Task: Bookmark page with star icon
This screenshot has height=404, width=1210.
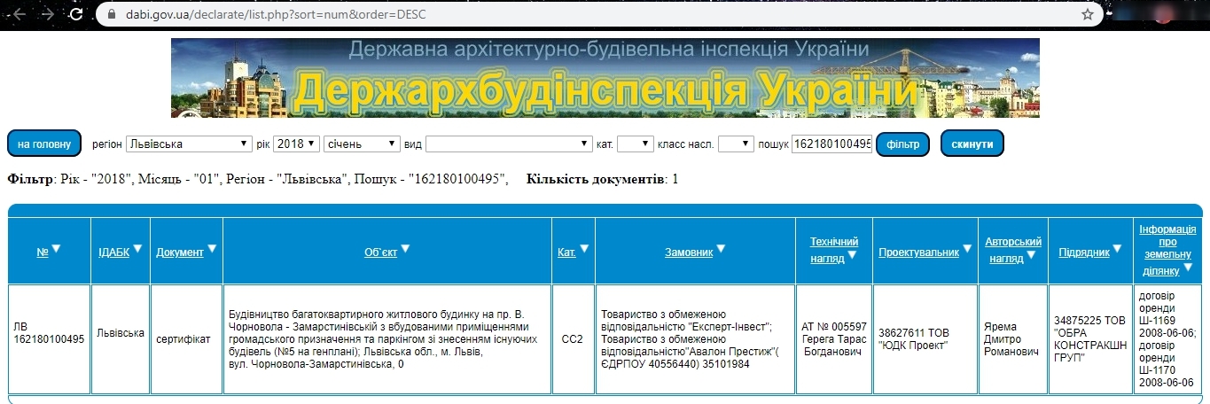Action: click(1088, 14)
